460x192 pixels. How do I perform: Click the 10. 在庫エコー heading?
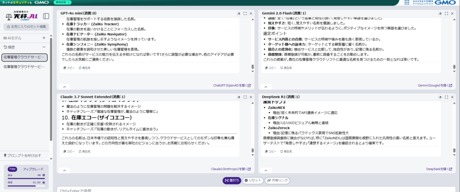[97, 118]
